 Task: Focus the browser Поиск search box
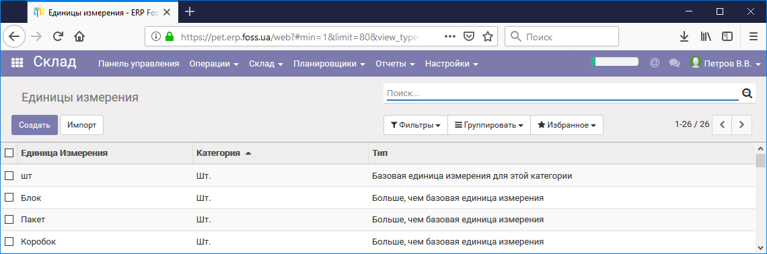[562, 36]
